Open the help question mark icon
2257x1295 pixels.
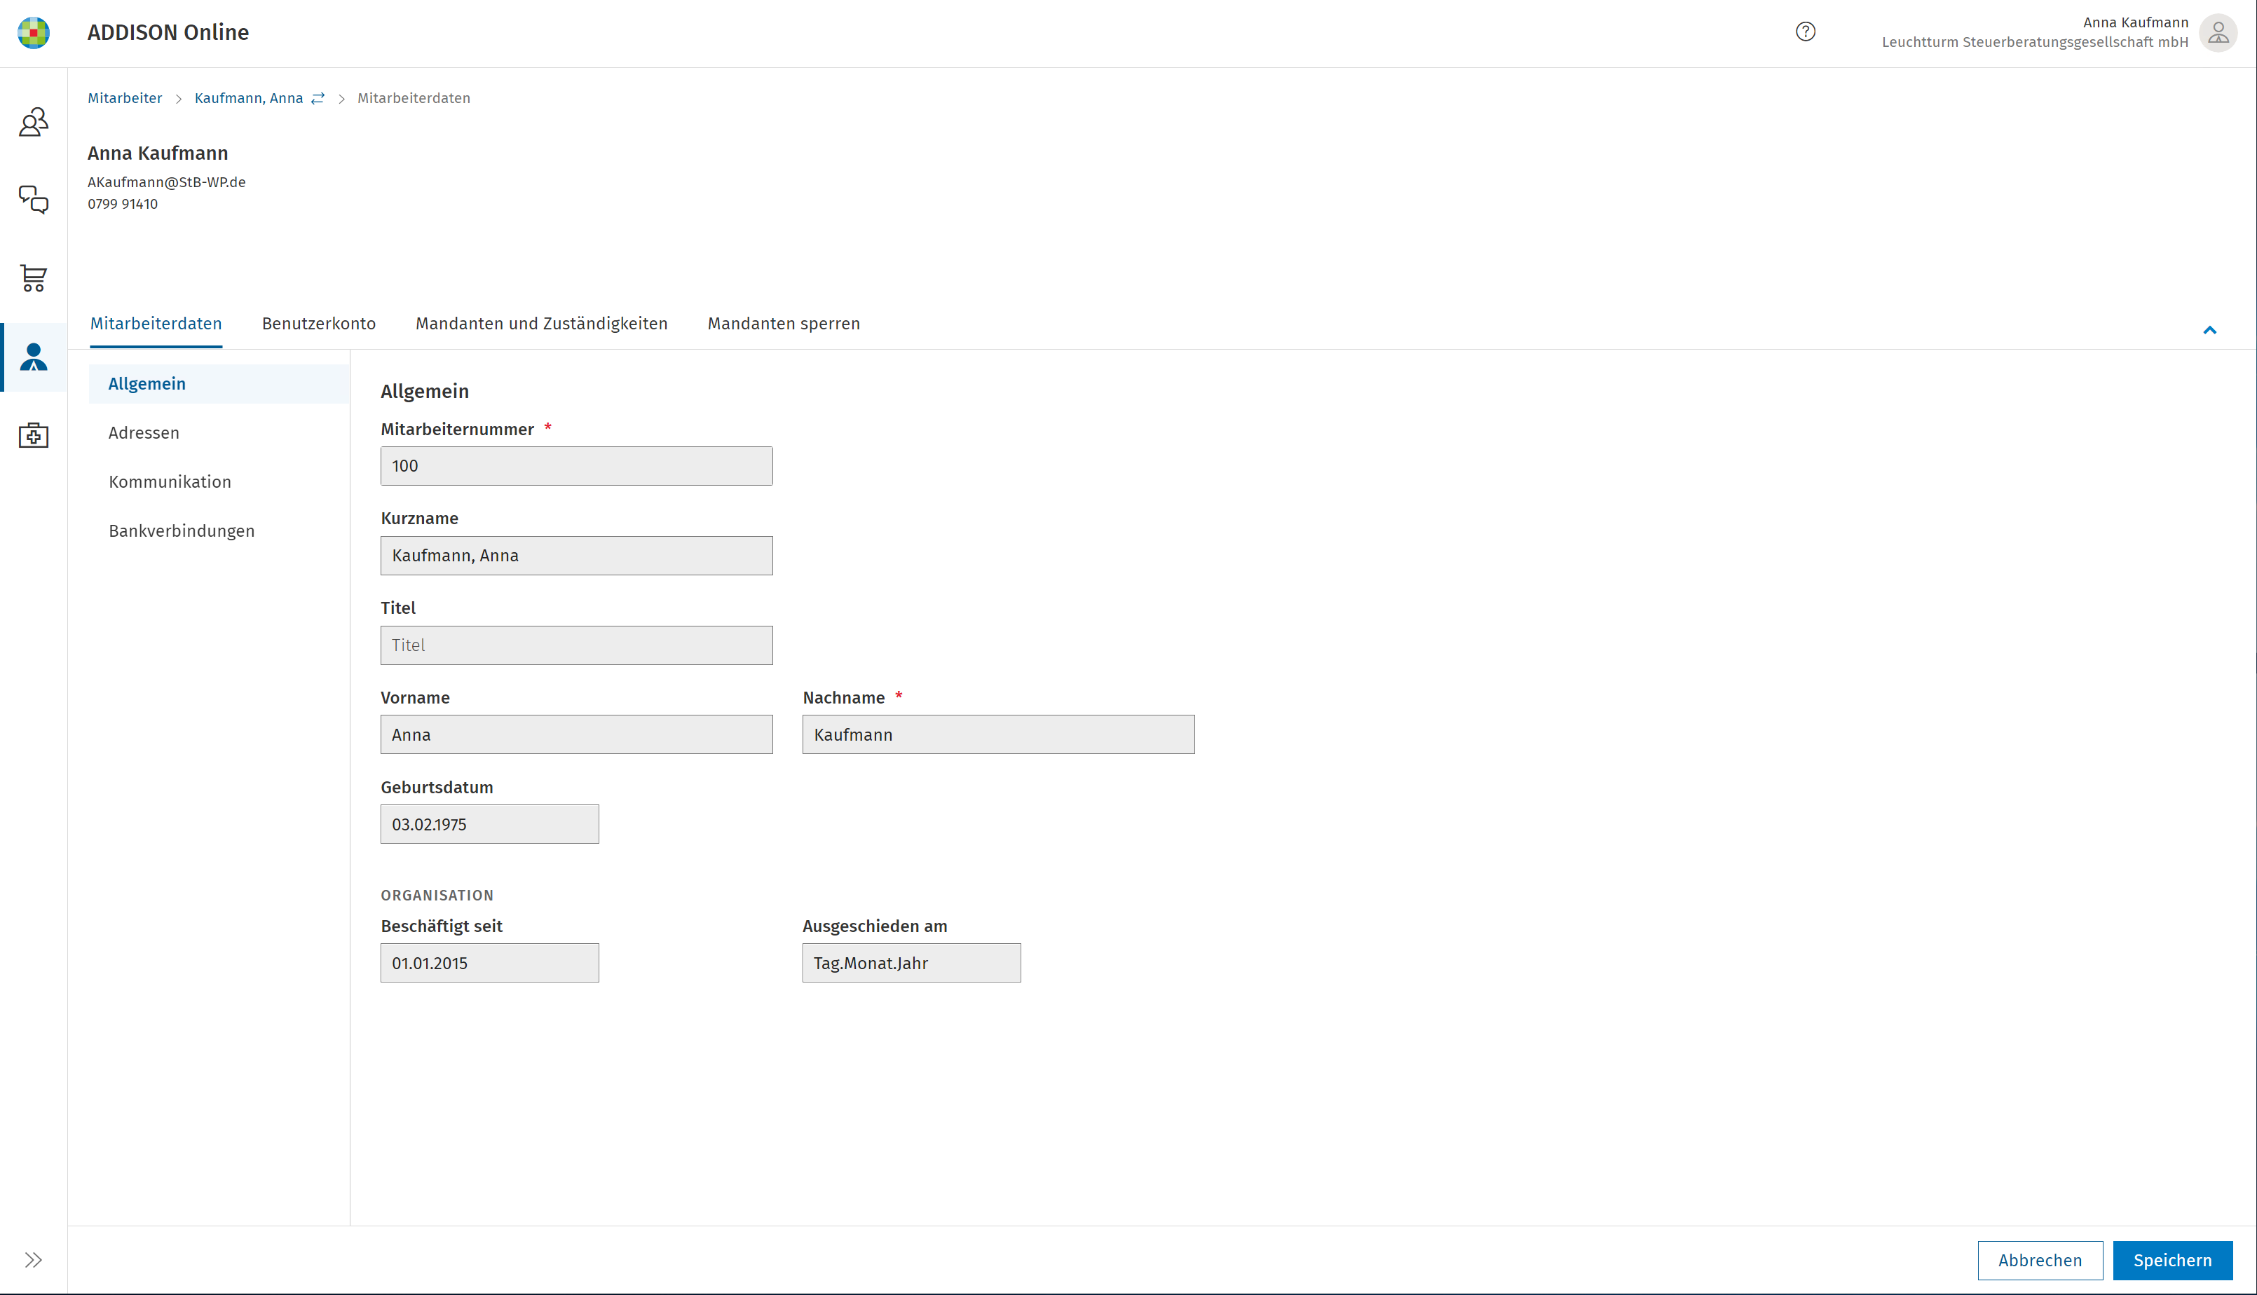tap(1805, 32)
